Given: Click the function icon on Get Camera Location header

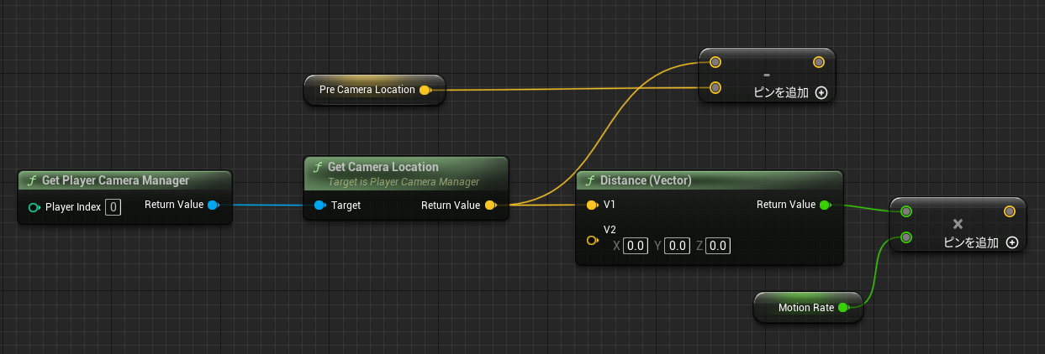Looking at the screenshot, I should [x=318, y=167].
